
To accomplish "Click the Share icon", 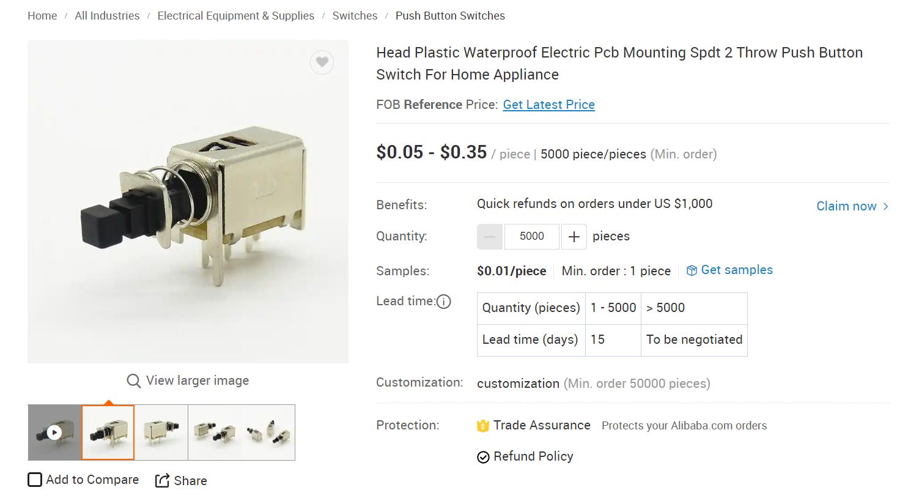I will (162, 481).
